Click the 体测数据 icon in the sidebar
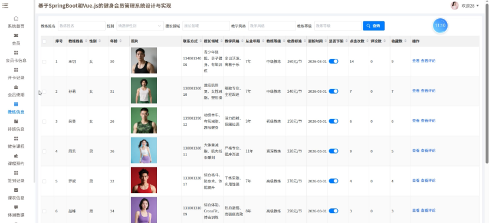The width and height of the screenshot is (489, 223). coord(16,207)
